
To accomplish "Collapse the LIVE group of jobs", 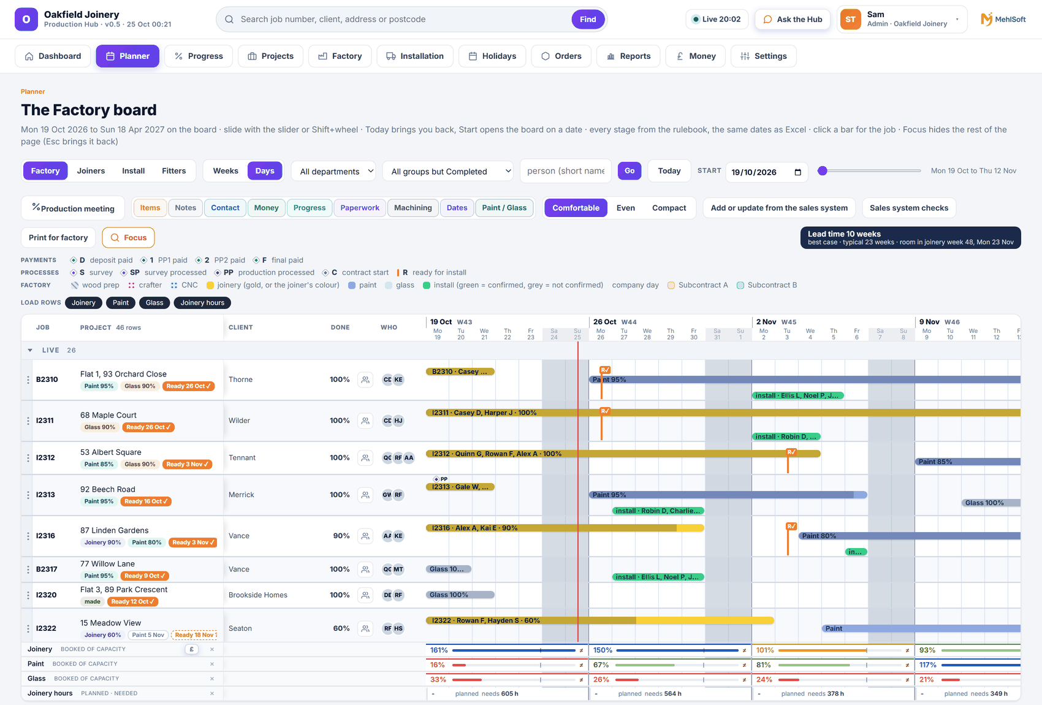I will click(30, 351).
